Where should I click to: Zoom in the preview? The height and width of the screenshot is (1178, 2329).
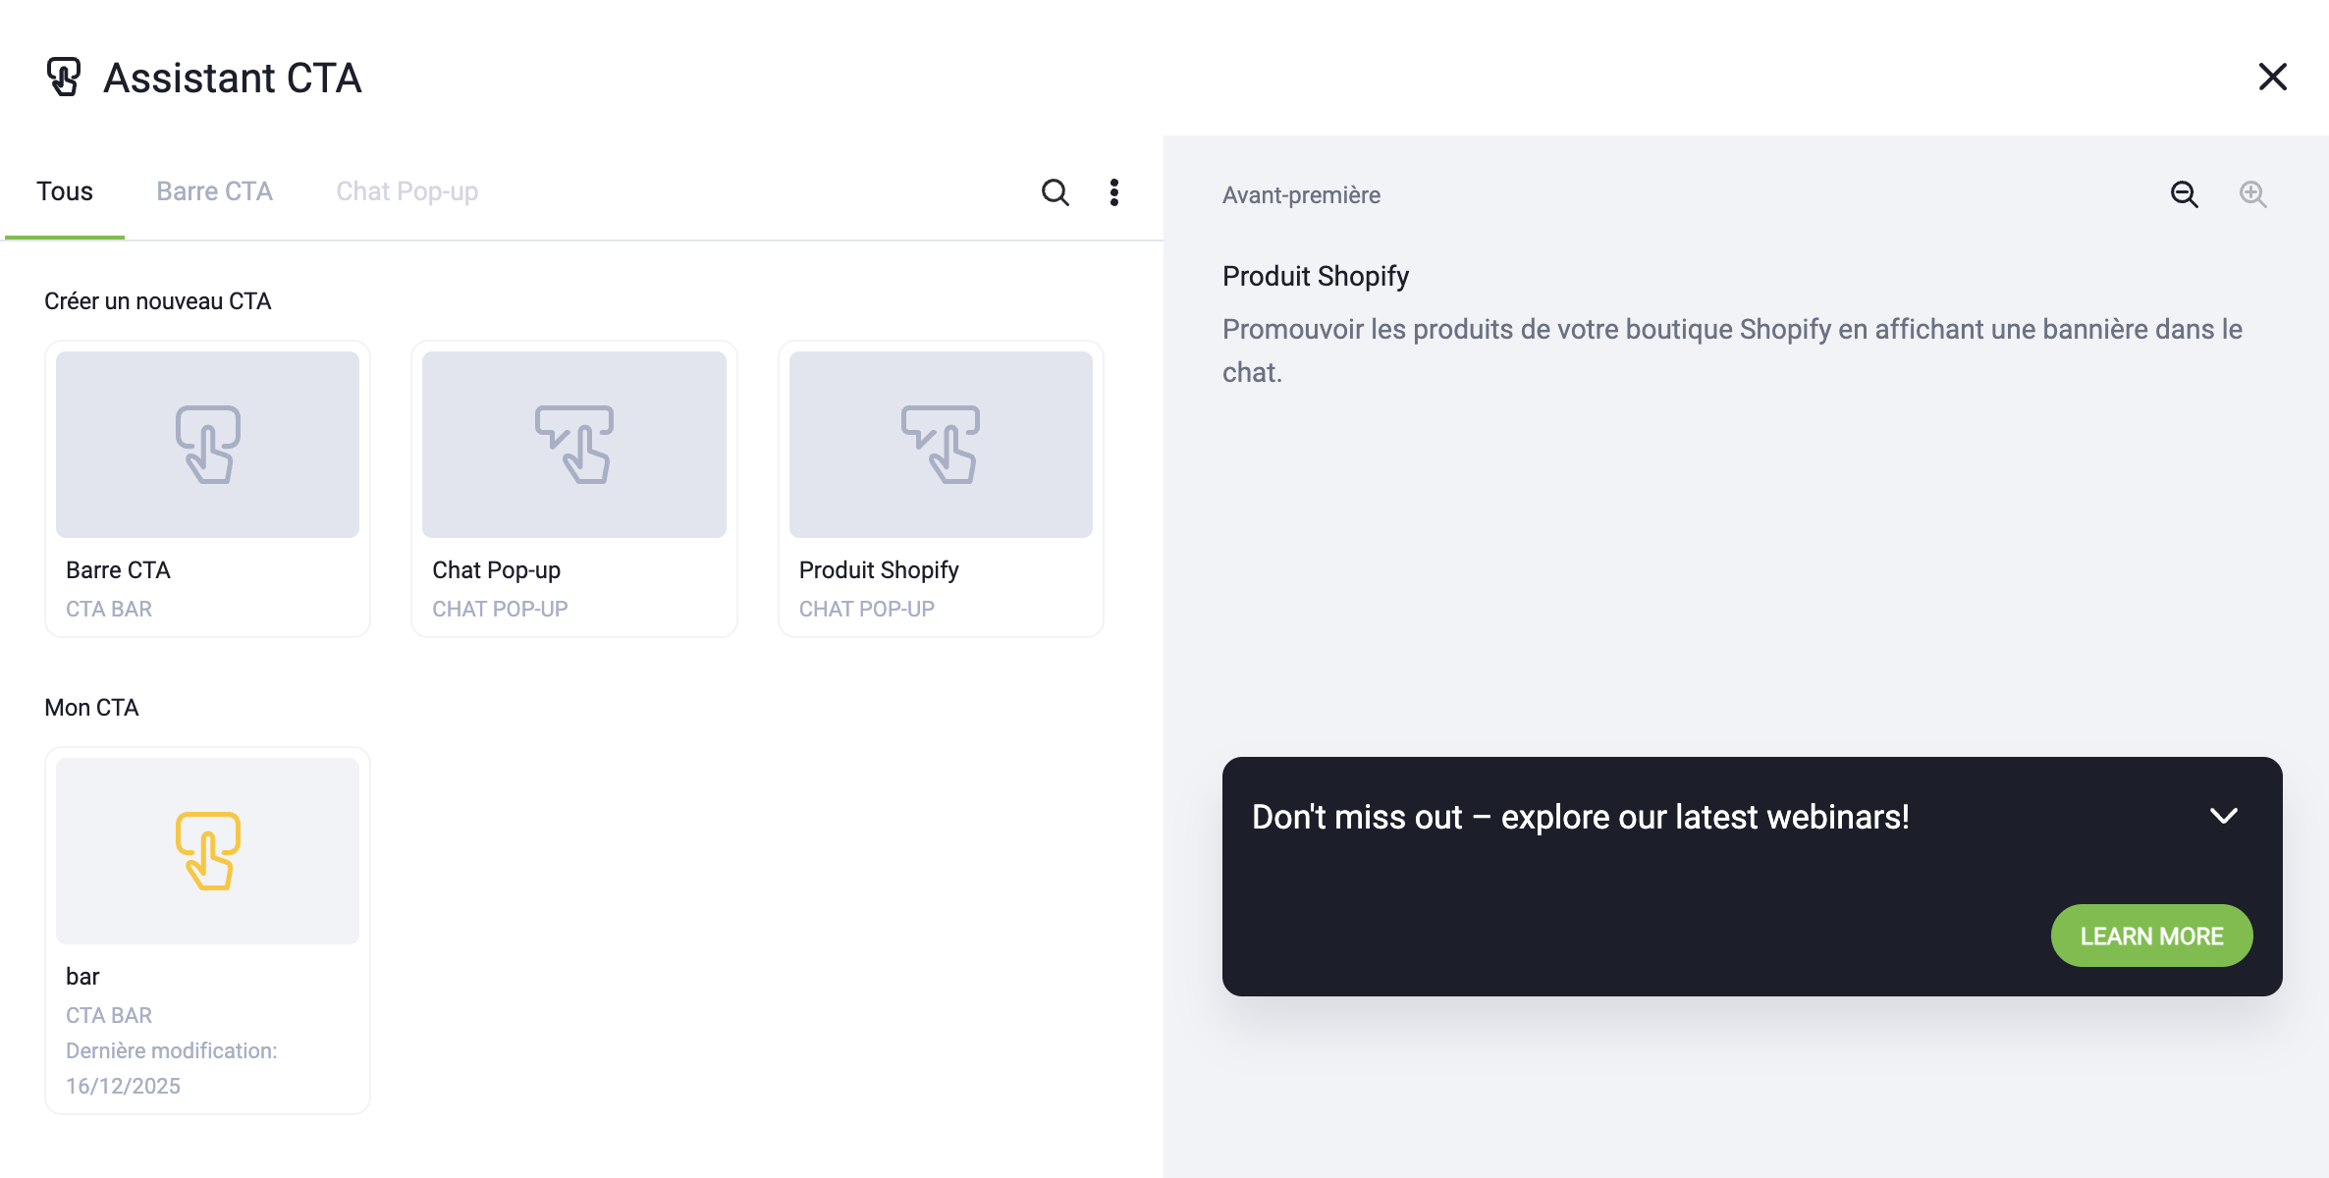point(2252,194)
